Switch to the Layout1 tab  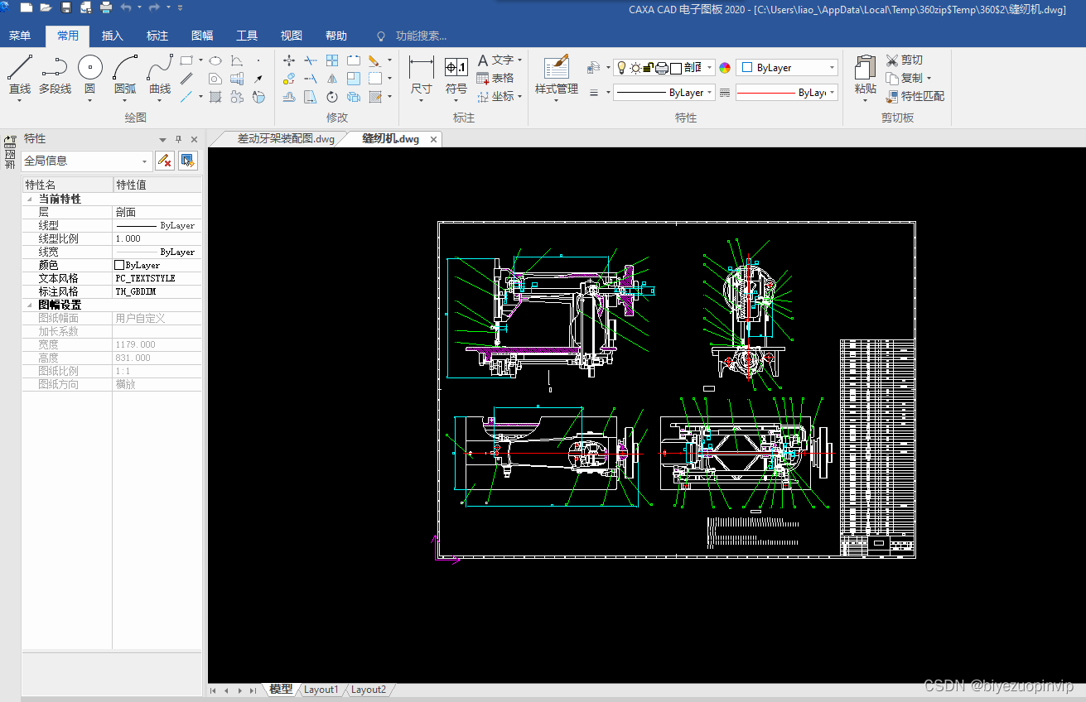(321, 689)
